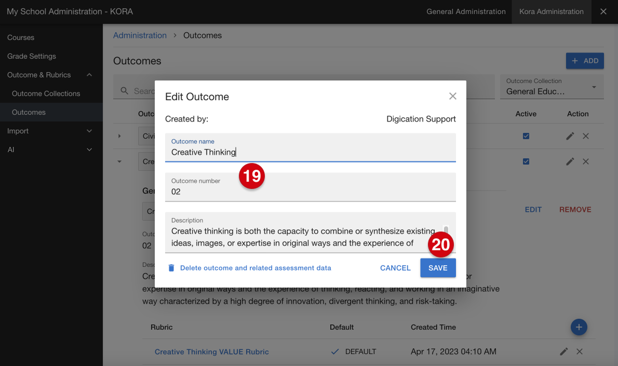The image size is (618, 366).
Task: Click the Created Time column header
Action: [433, 327]
